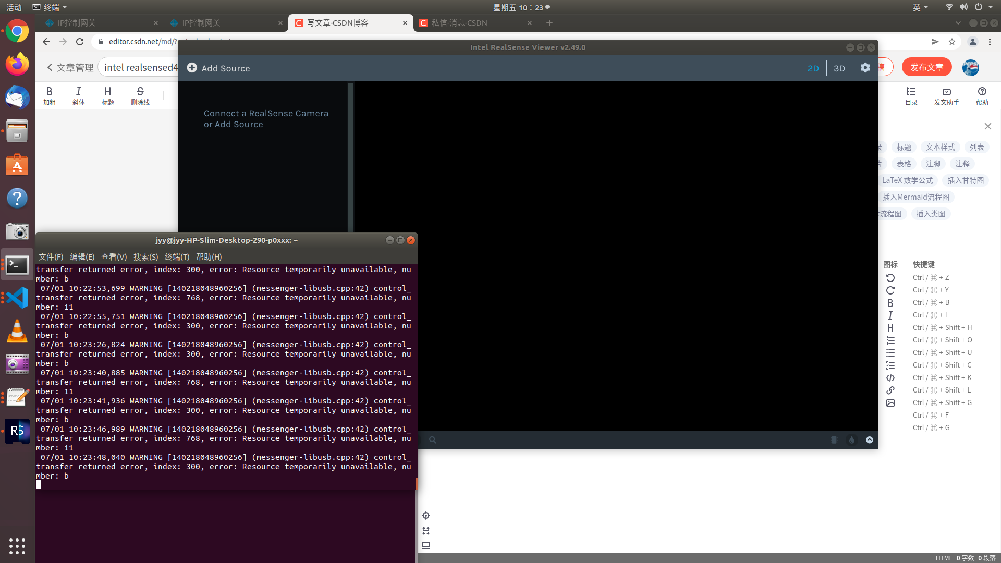This screenshot has height=563, width=1001.
Task: Launch VS Code from the dock
Action: [x=17, y=298]
